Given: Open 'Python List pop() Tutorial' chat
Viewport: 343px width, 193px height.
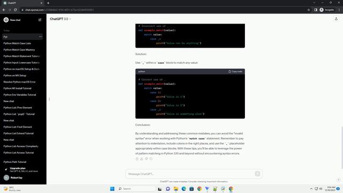Looking at the screenshot, I should pos(19,114).
